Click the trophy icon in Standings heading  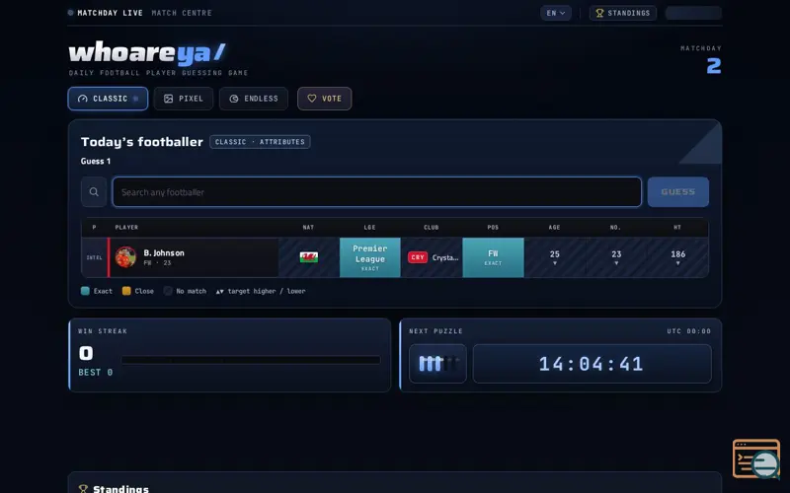(83, 488)
